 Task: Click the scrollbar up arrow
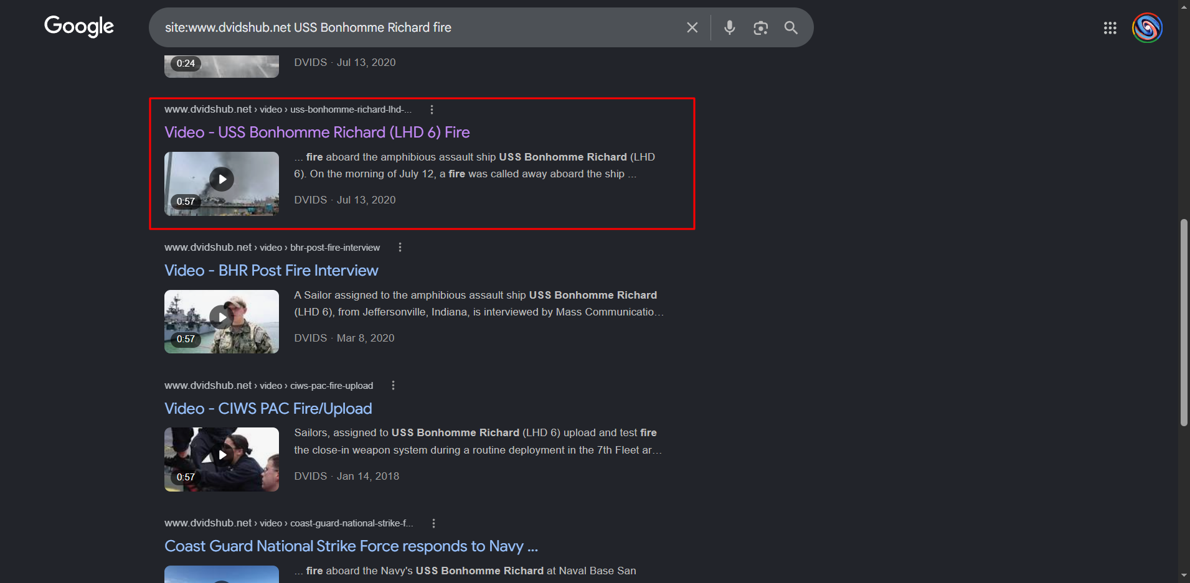coord(1184,6)
